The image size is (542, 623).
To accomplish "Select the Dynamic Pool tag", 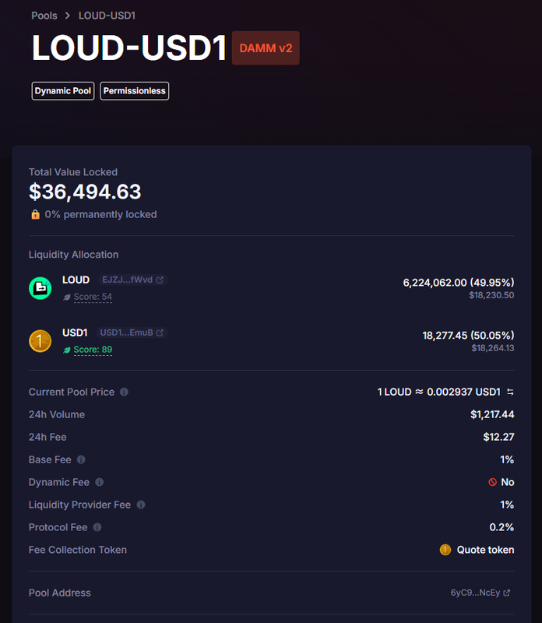I will [63, 91].
